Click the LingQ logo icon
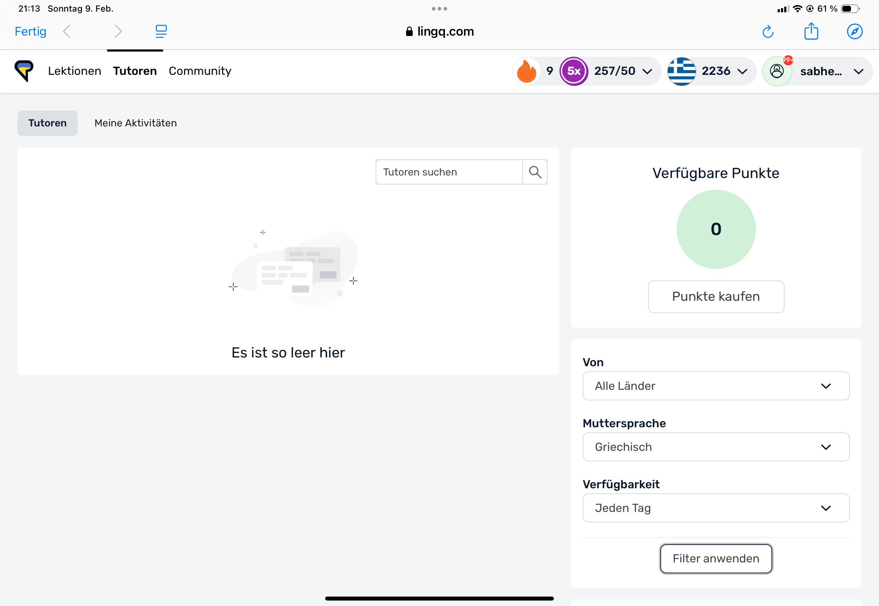This screenshot has height=606, width=879. [x=24, y=70]
